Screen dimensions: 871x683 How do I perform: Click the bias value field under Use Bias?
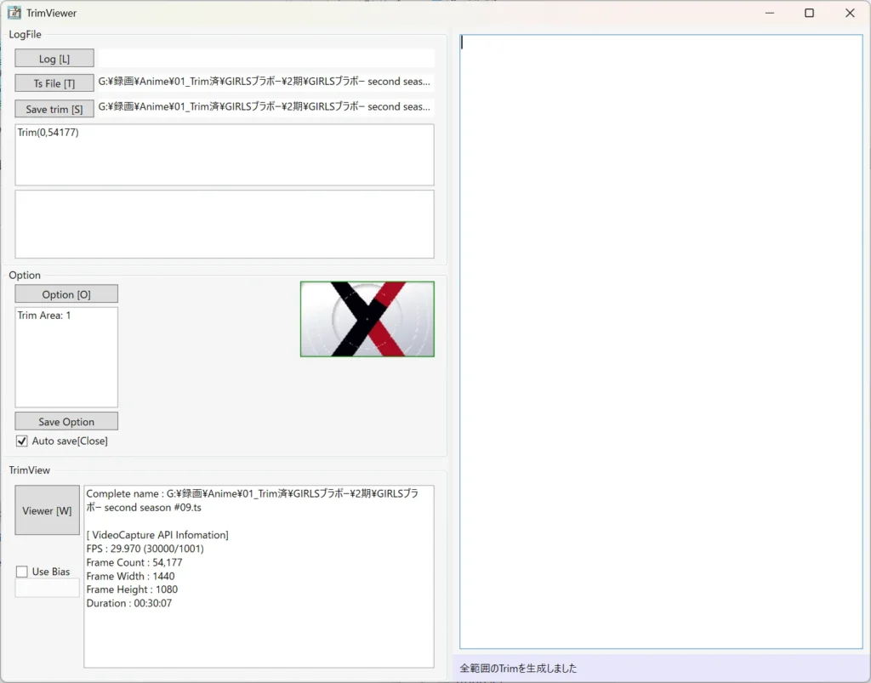pos(47,588)
